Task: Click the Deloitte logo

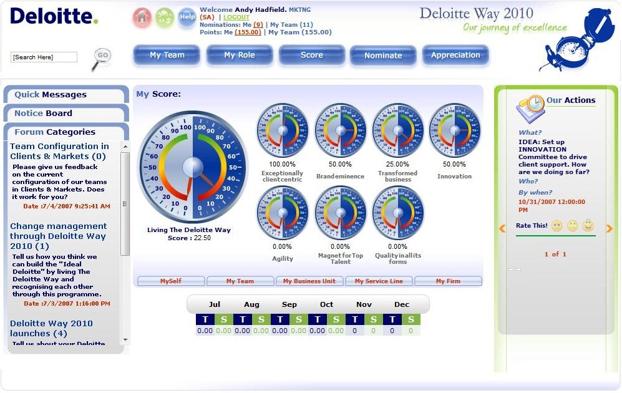Action: point(54,16)
